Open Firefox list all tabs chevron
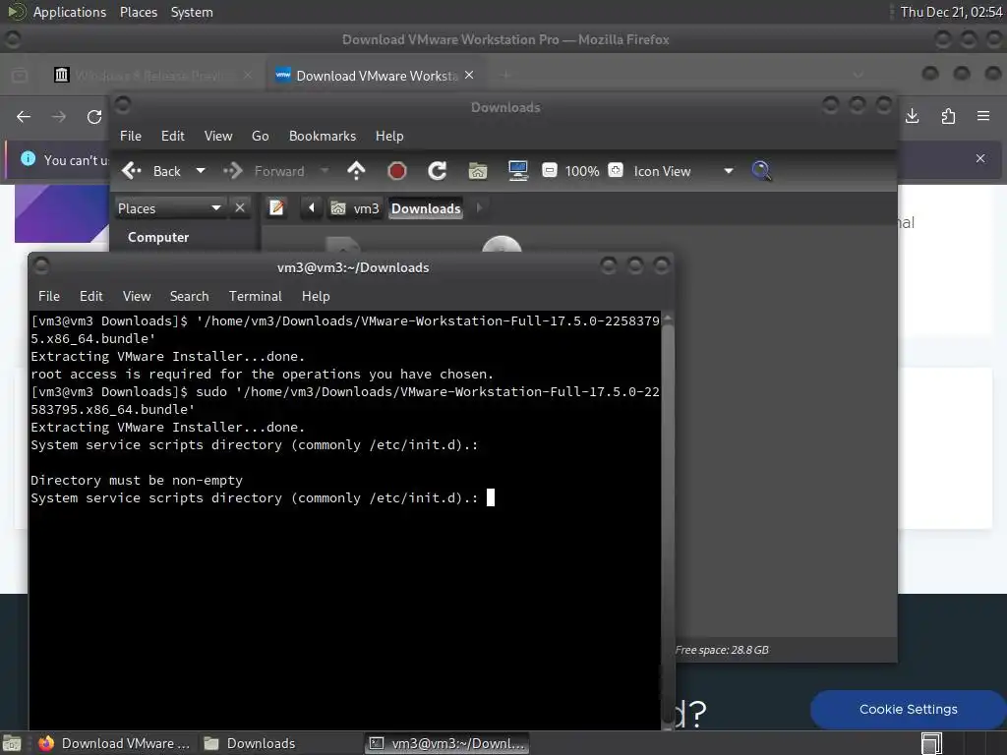 click(x=858, y=75)
